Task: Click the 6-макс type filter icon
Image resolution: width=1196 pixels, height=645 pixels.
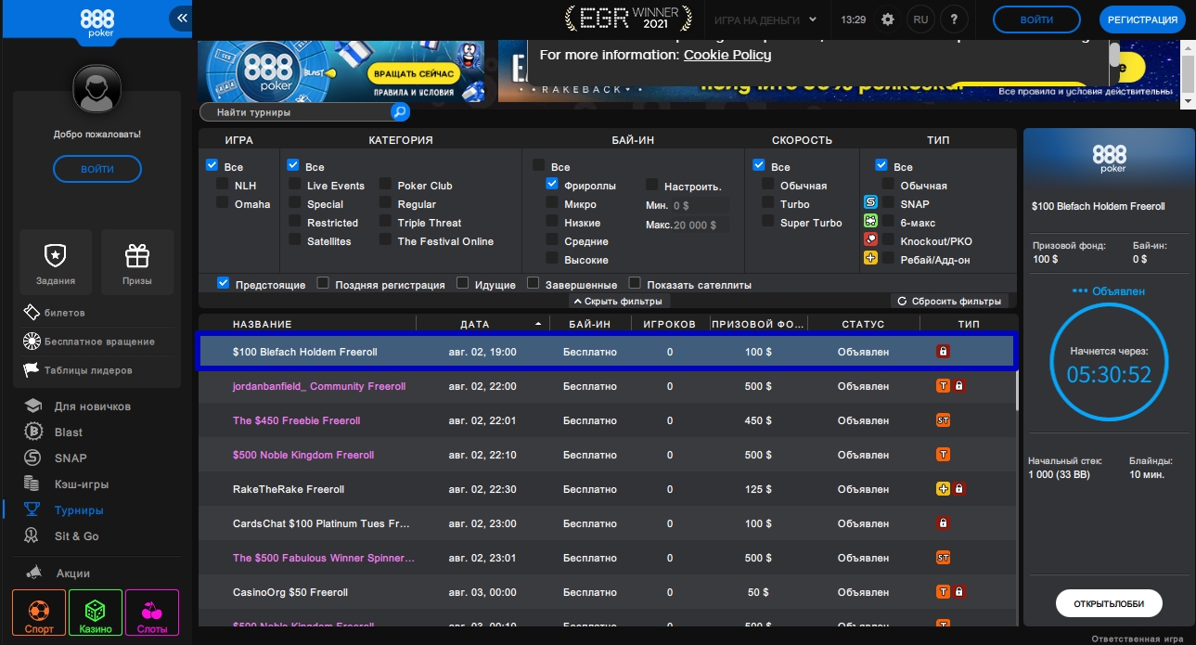Action: (870, 221)
